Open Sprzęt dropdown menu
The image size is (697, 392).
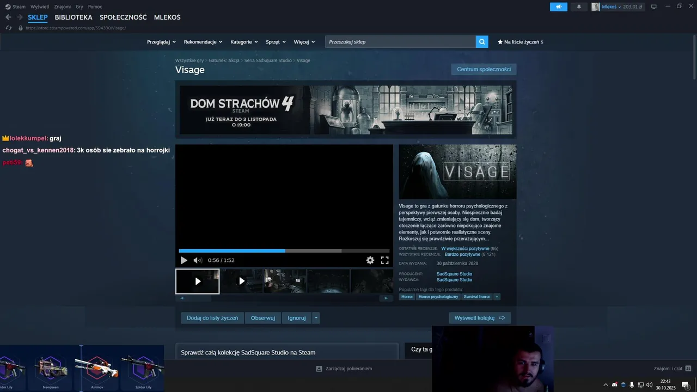(276, 42)
